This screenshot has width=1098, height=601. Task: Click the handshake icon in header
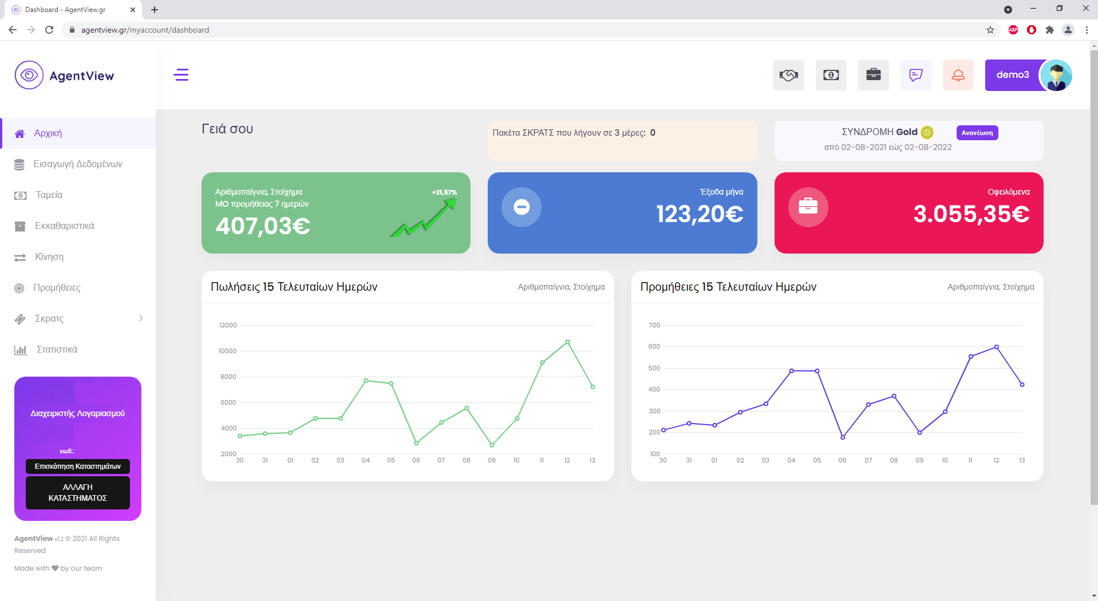tap(788, 75)
